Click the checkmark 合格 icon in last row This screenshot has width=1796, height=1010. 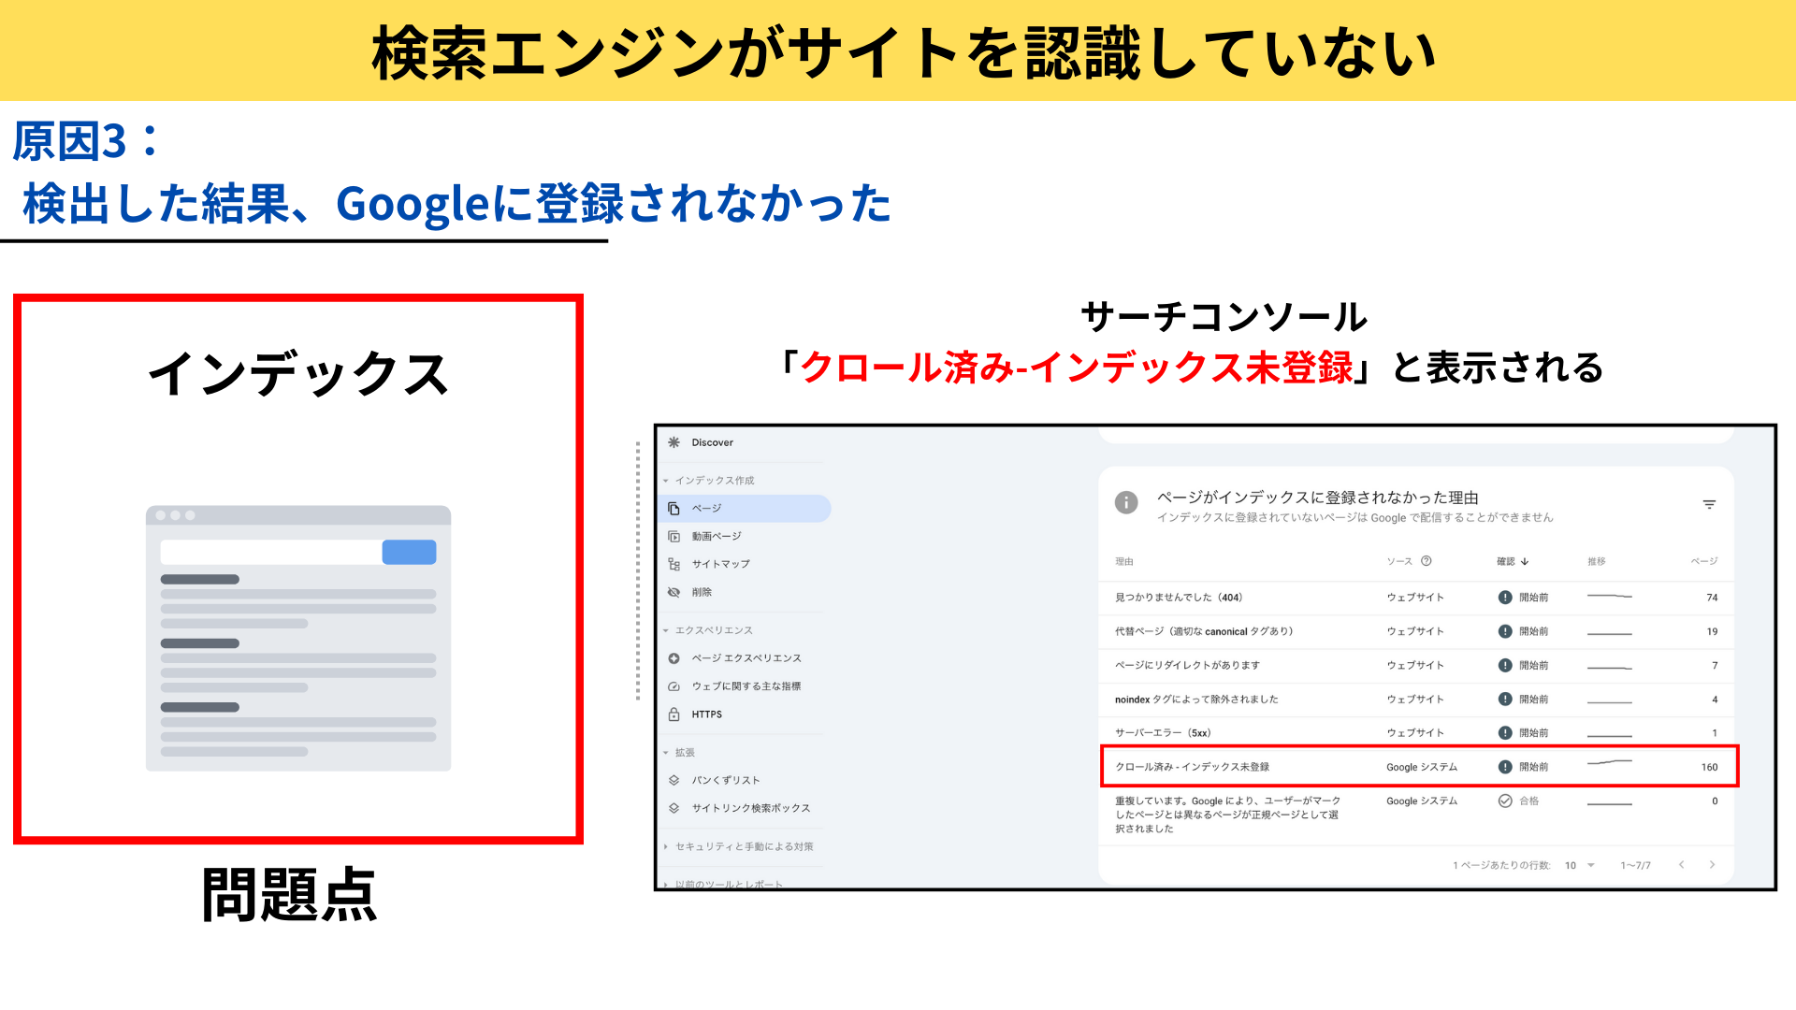click(1505, 801)
